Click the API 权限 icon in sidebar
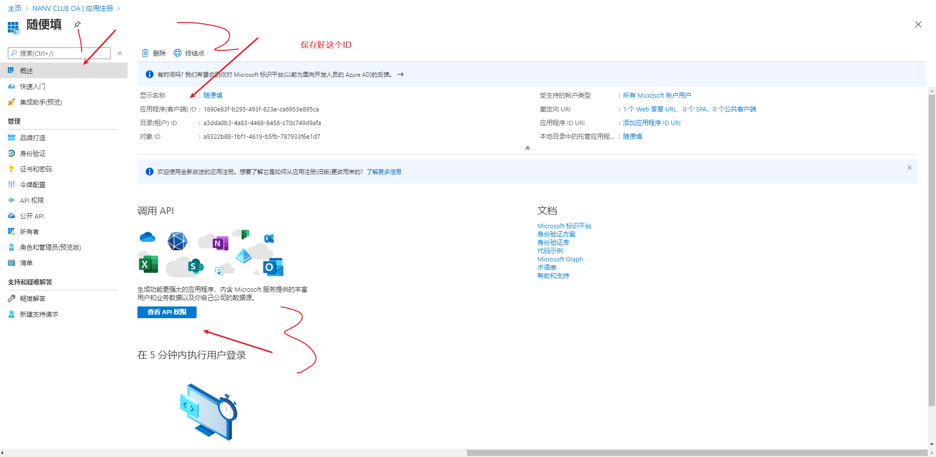 [11, 200]
